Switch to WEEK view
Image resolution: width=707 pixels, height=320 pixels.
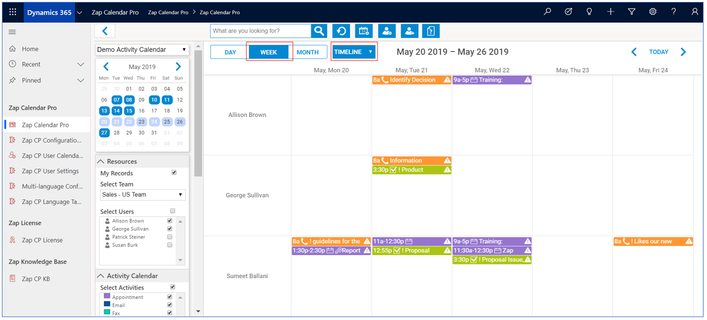pyautogui.click(x=269, y=52)
